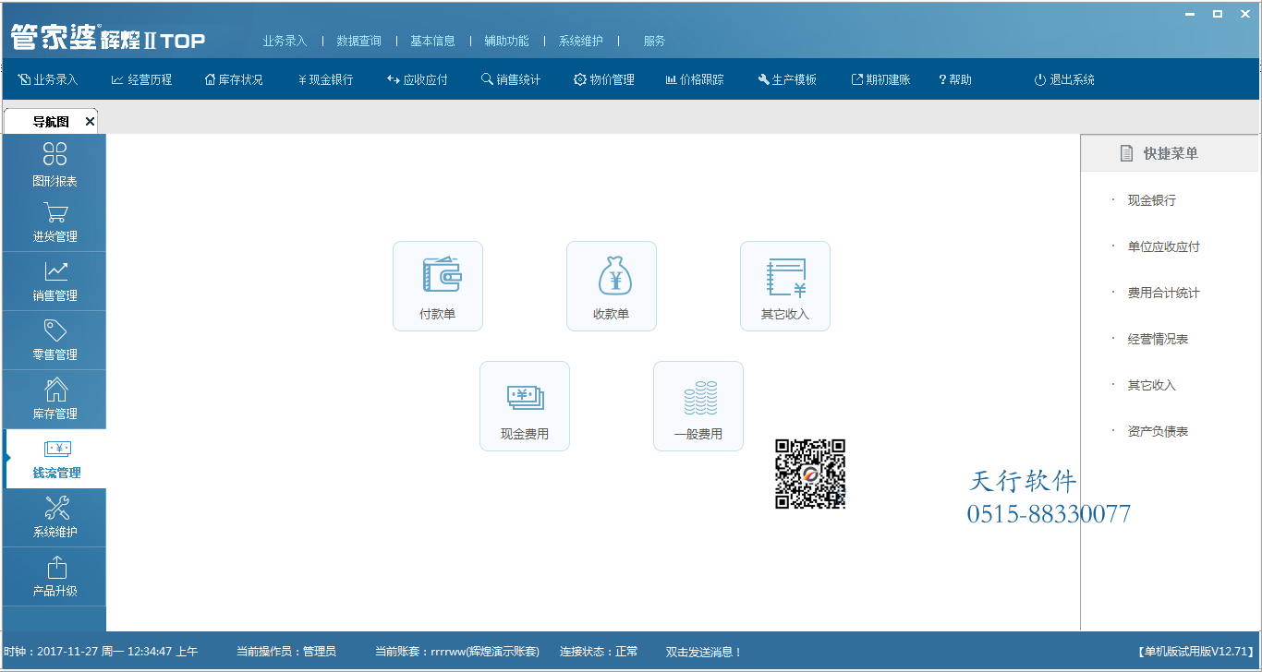Image resolution: width=1262 pixels, height=672 pixels.
Task: Open the 数据查询 menu
Action: (x=358, y=41)
